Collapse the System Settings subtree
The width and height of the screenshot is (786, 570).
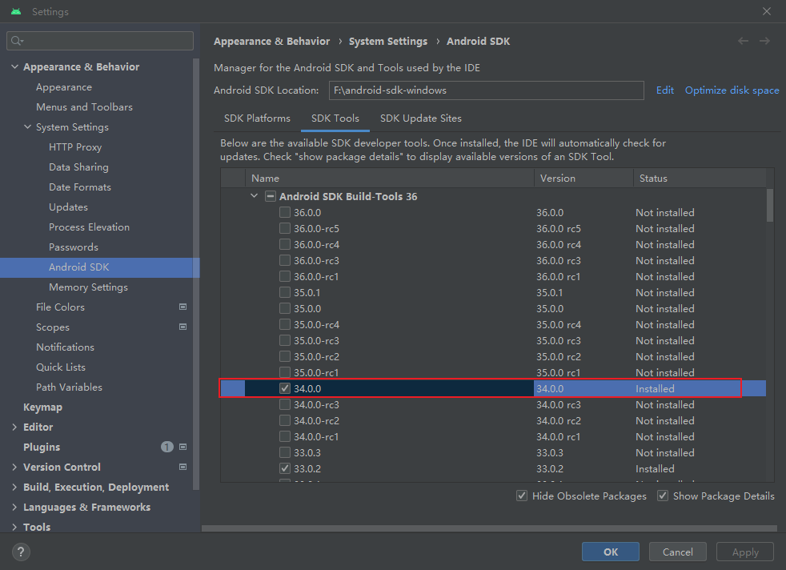[x=27, y=126]
